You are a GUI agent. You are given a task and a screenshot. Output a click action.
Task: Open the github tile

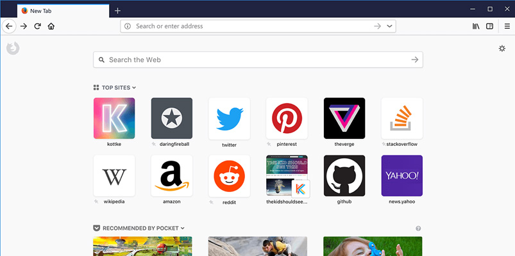[x=344, y=176]
